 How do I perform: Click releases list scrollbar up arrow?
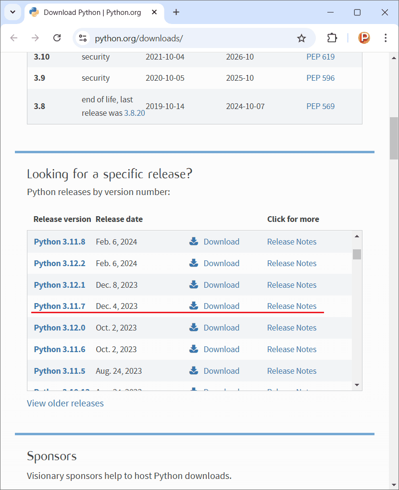tap(357, 236)
